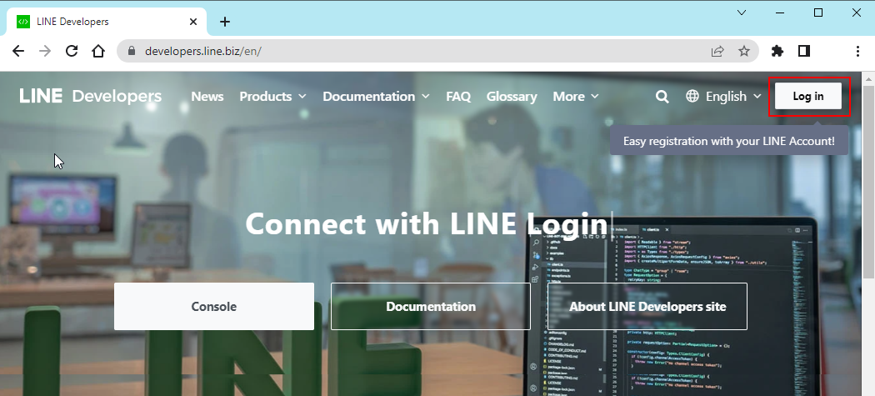Open the News menu item
The image size is (875, 396).
(207, 97)
